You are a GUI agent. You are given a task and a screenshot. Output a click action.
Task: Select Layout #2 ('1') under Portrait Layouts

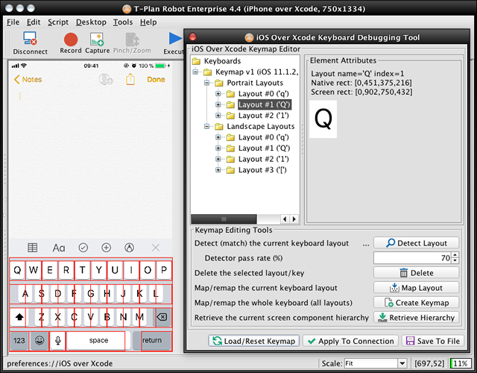click(264, 116)
